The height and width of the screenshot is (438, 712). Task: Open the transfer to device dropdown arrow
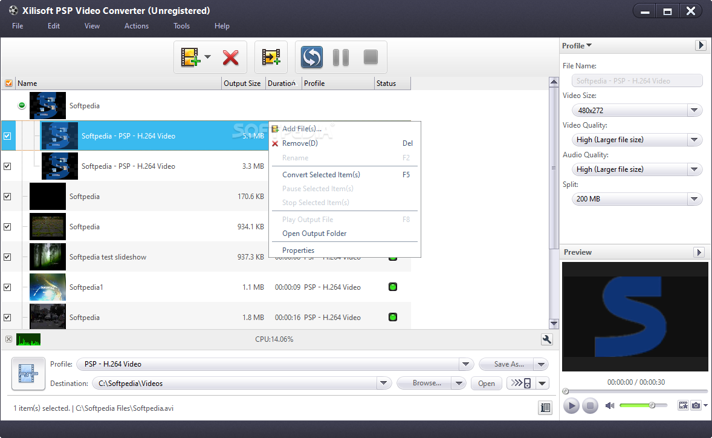click(542, 383)
